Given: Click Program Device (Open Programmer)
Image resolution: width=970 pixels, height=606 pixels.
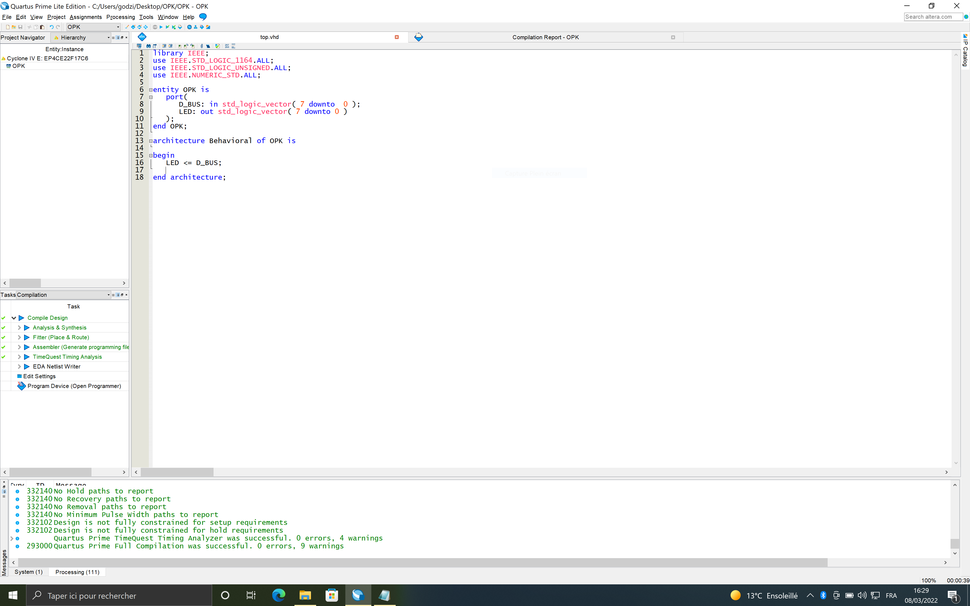Looking at the screenshot, I should point(74,386).
